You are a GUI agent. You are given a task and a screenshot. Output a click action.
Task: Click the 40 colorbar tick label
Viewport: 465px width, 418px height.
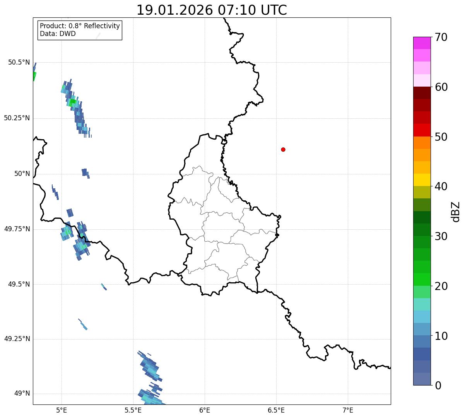(x=441, y=186)
